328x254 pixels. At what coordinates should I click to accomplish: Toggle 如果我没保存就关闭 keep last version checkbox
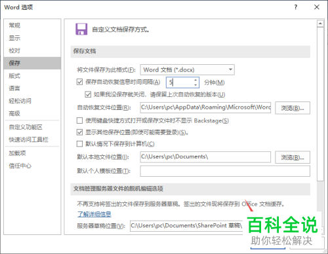tap(88, 94)
